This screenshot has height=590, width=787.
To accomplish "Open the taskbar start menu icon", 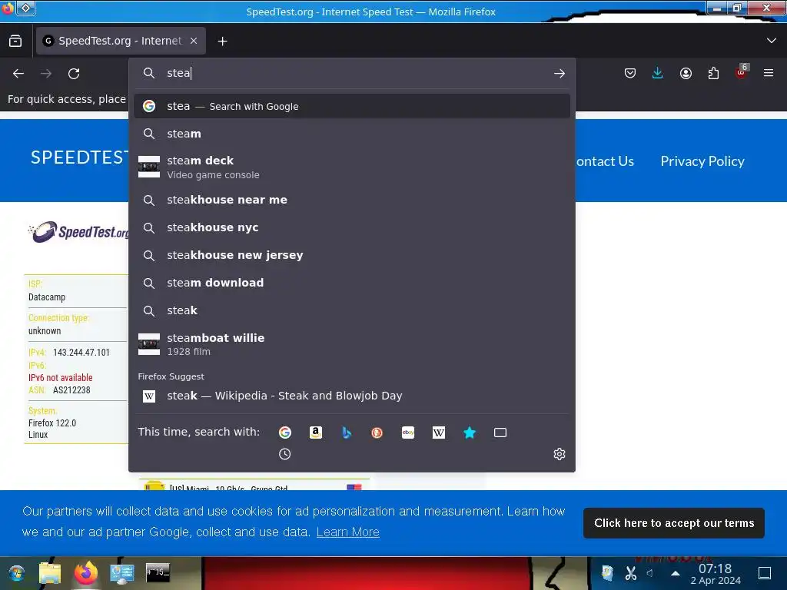I will coord(16,573).
